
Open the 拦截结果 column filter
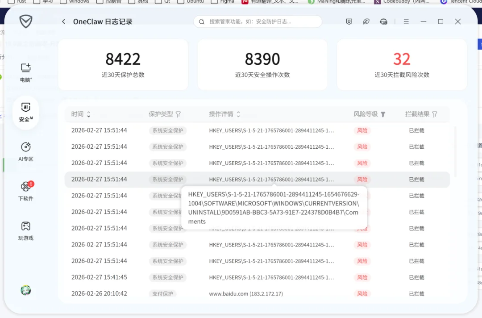tap(435, 114)
